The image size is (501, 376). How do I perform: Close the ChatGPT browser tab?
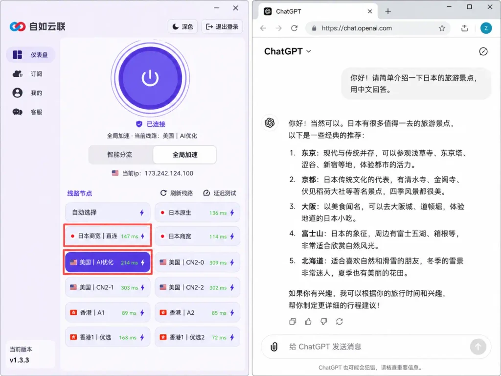370,12
